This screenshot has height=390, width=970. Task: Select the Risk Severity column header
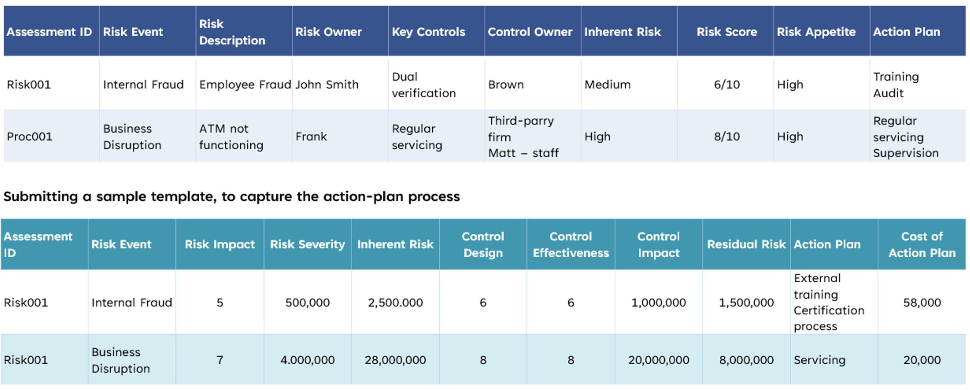(x=307, y=244)
